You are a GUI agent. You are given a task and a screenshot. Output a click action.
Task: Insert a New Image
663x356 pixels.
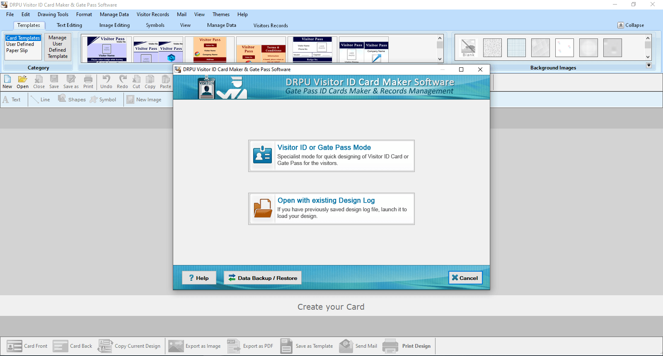tap(144, 100)
